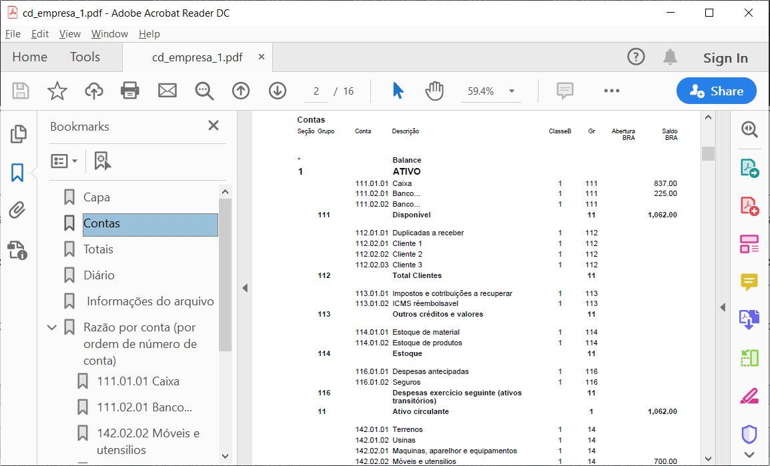Open the Export PDF tool
Image resolution: width=770 pixels, height=466 pixels.
click(749, 168)
